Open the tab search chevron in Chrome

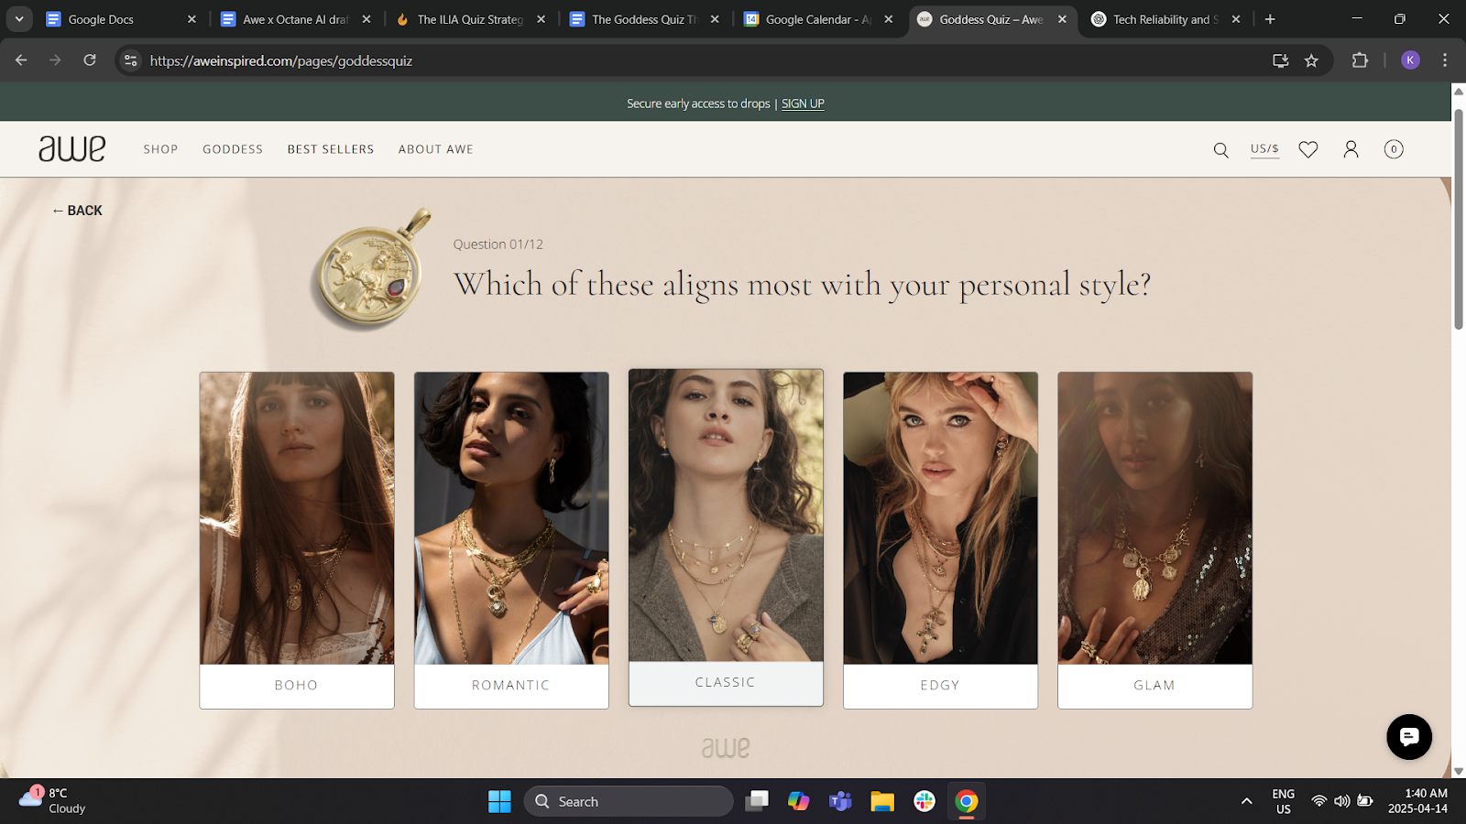point(18,18)
